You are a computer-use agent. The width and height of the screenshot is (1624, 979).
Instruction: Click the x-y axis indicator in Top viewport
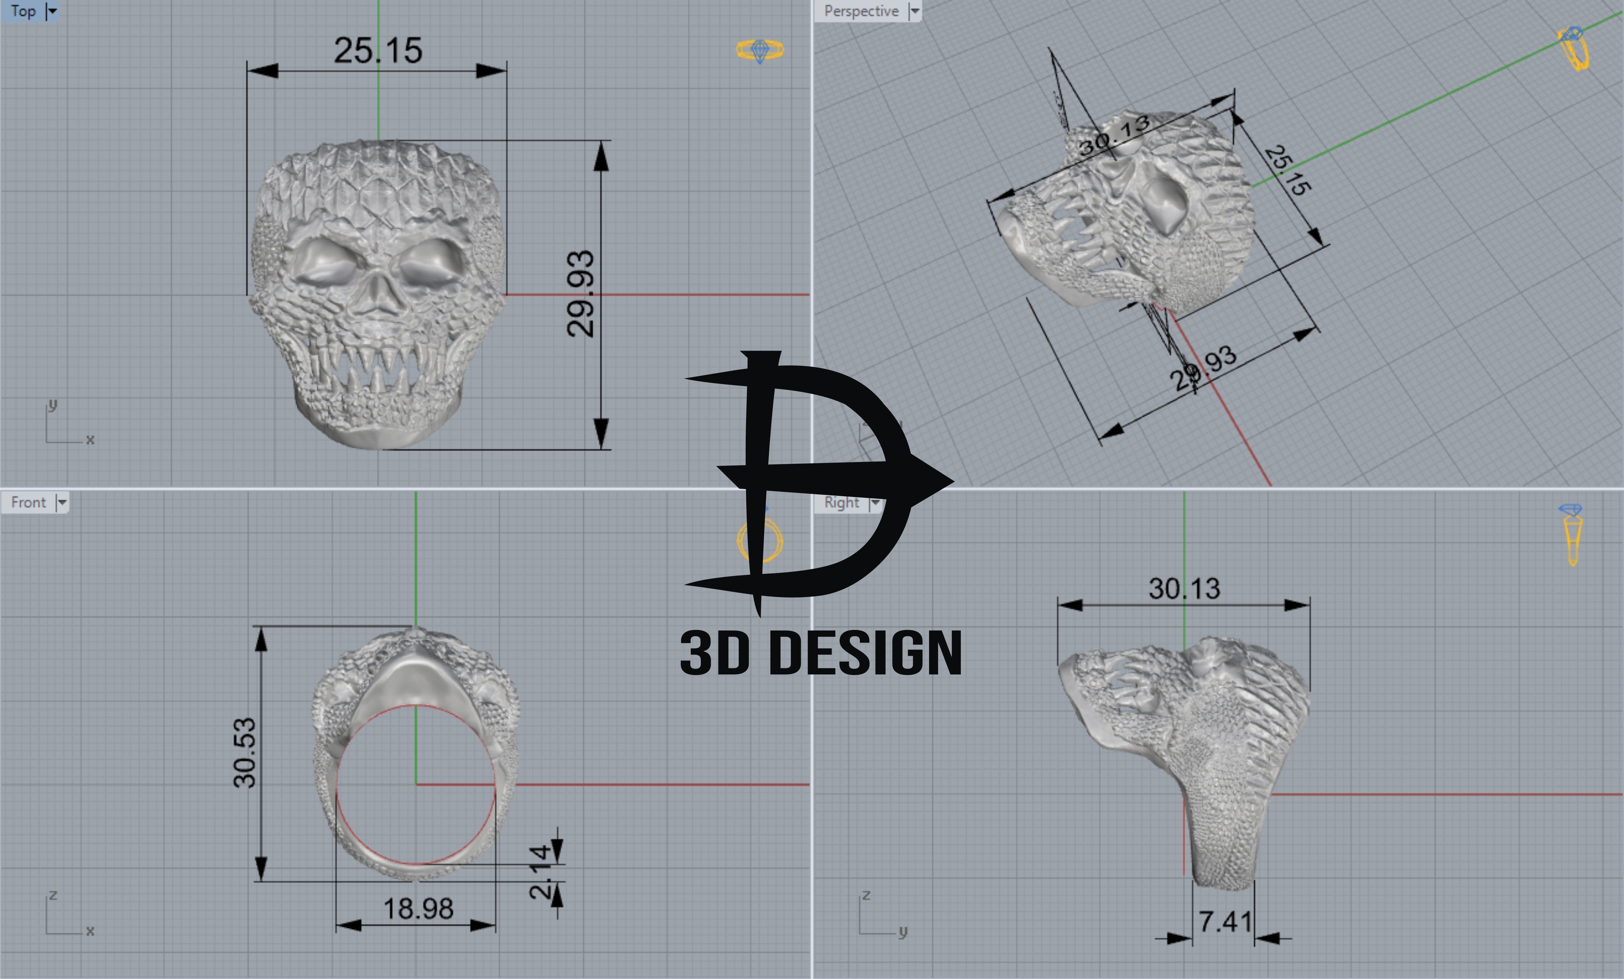pos(70,423)
